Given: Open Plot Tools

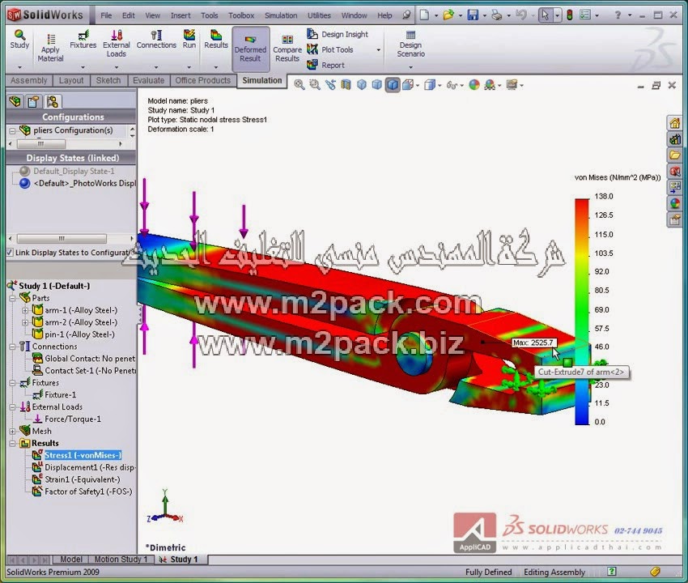Looking at the screenshot, I should (x=330, y=49).
